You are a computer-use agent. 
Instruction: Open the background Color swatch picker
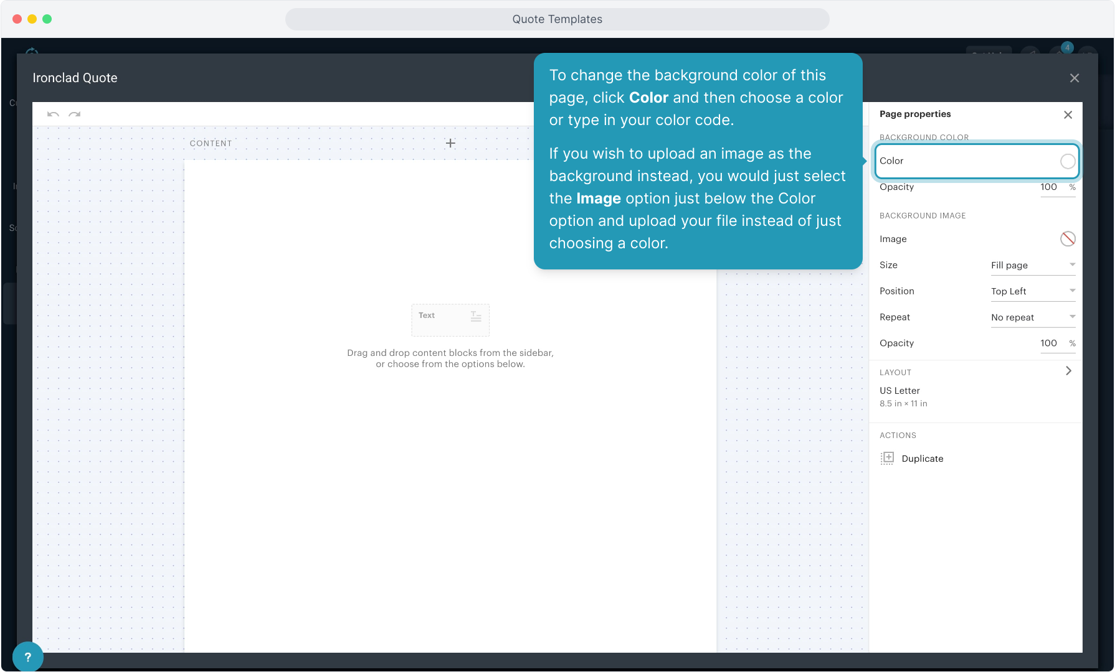[1068, 161]
